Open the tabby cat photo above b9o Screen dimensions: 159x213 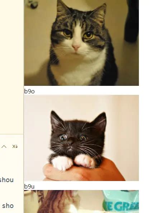pos(81,43)
